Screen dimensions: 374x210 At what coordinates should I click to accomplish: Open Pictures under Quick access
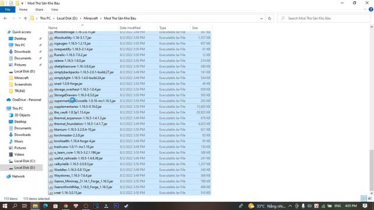pyautogui.click(x=20, y=65)
